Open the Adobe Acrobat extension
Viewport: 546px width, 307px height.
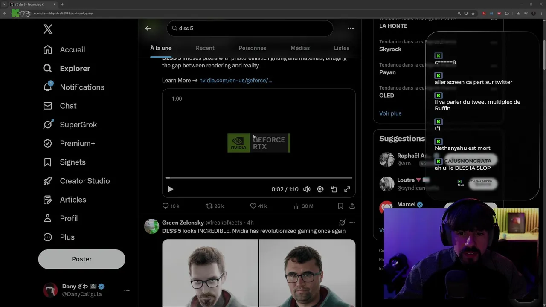484,13
